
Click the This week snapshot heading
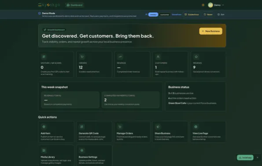[x=55, y=87]
